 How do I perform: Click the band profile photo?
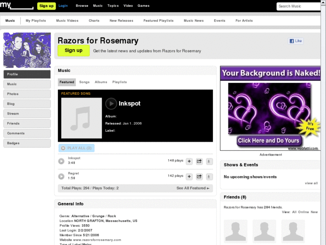click(x=27, y=50)
